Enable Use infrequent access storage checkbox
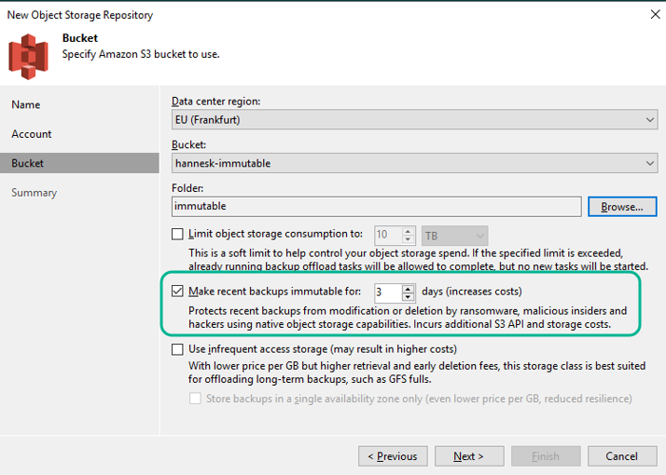666x475 pixels. coord(177,349)
